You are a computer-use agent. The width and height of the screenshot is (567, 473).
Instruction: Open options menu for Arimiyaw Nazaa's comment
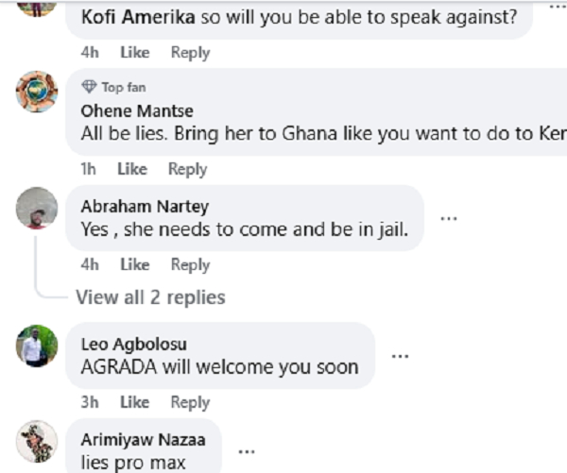tap(247, 451)
